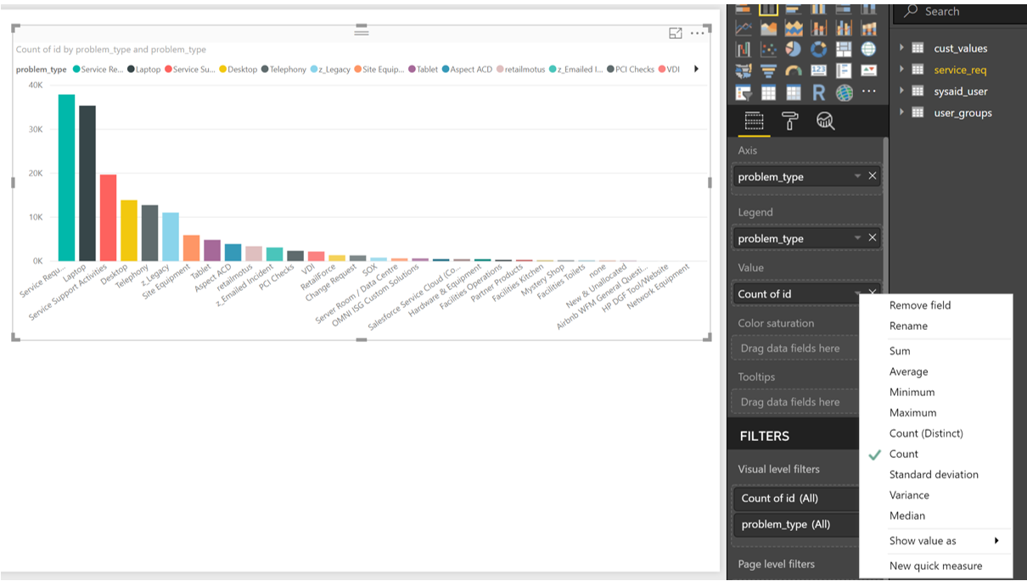Set aggregation to Count (Distinct)
The width and height of the screenshot is (1027, 581).
tap(935, 433)
